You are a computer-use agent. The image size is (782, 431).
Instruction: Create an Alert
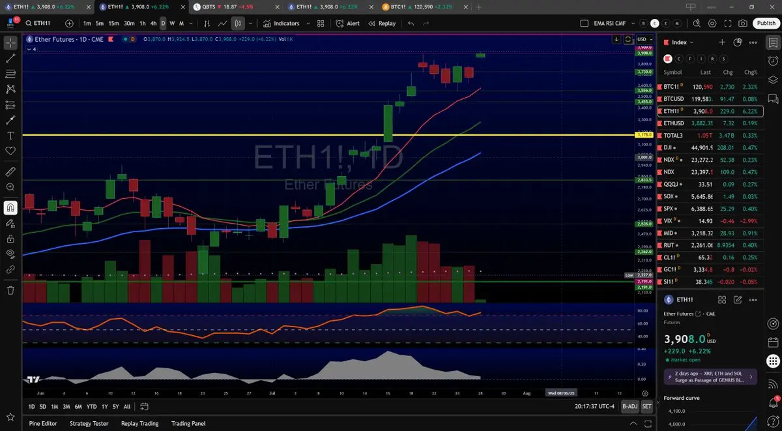click(x=348, y=23)
